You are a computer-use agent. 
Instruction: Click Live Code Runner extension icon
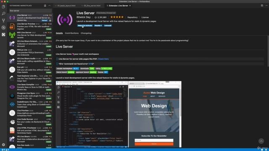coord(12,122)
